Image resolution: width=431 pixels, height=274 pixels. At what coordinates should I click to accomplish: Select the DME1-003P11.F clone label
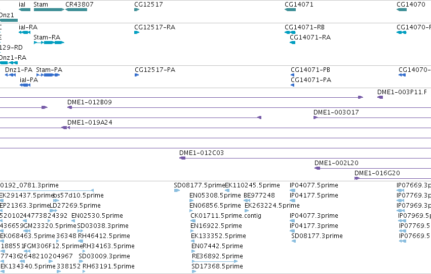(x=402, y=92)
